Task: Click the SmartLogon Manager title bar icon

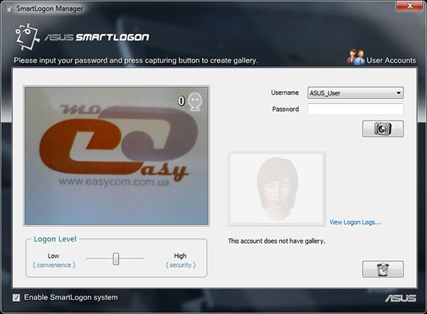Action: point(8,7)
